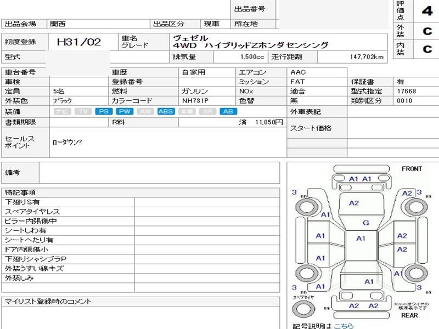Click the 5名 capacity value
Image resolution: width=439 pixels, height=329 pixels.
pos(59,91)
